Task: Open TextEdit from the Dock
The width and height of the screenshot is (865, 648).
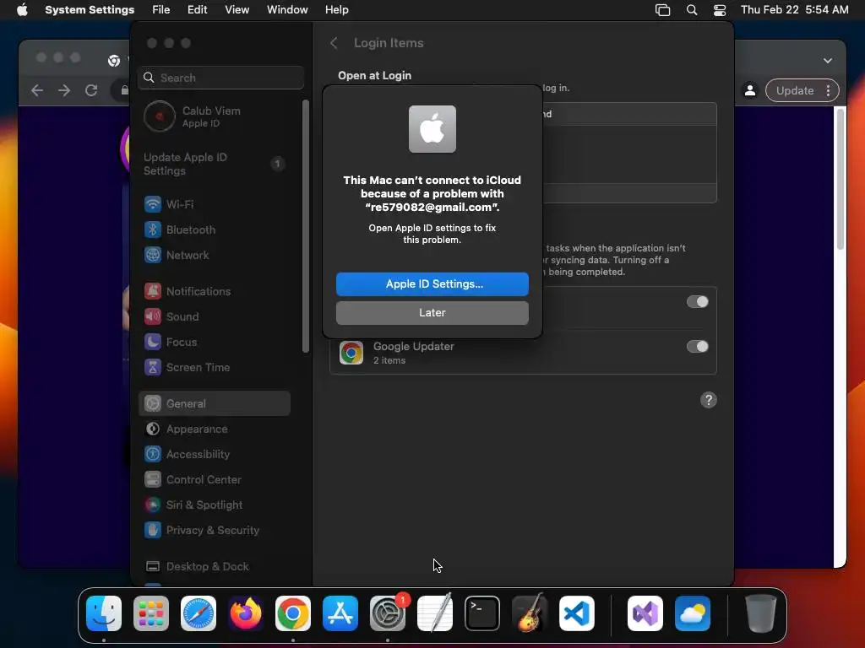Action: (x=435, y=613)
